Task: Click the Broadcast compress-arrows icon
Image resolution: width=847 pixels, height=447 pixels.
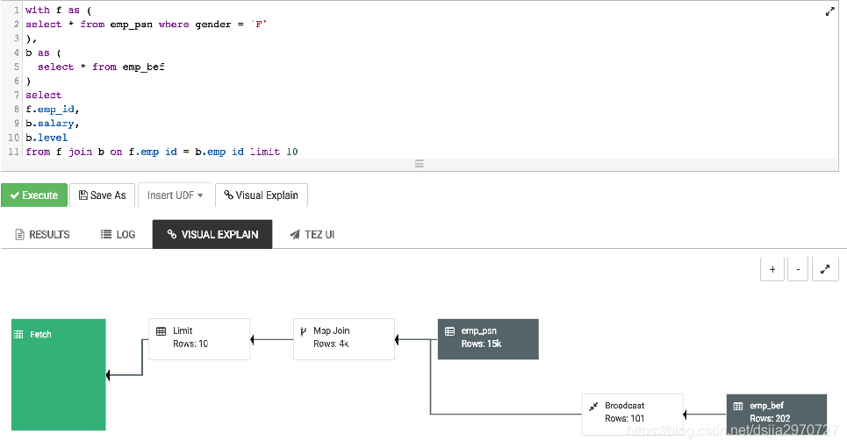Action: point(593,406)
